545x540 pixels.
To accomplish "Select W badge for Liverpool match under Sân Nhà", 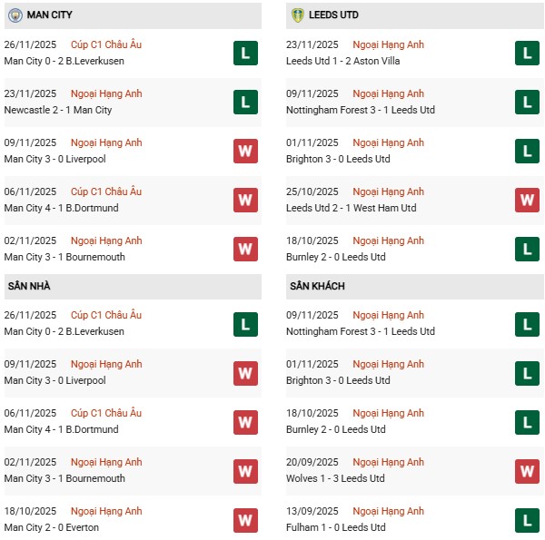I will tap(244, 373).
